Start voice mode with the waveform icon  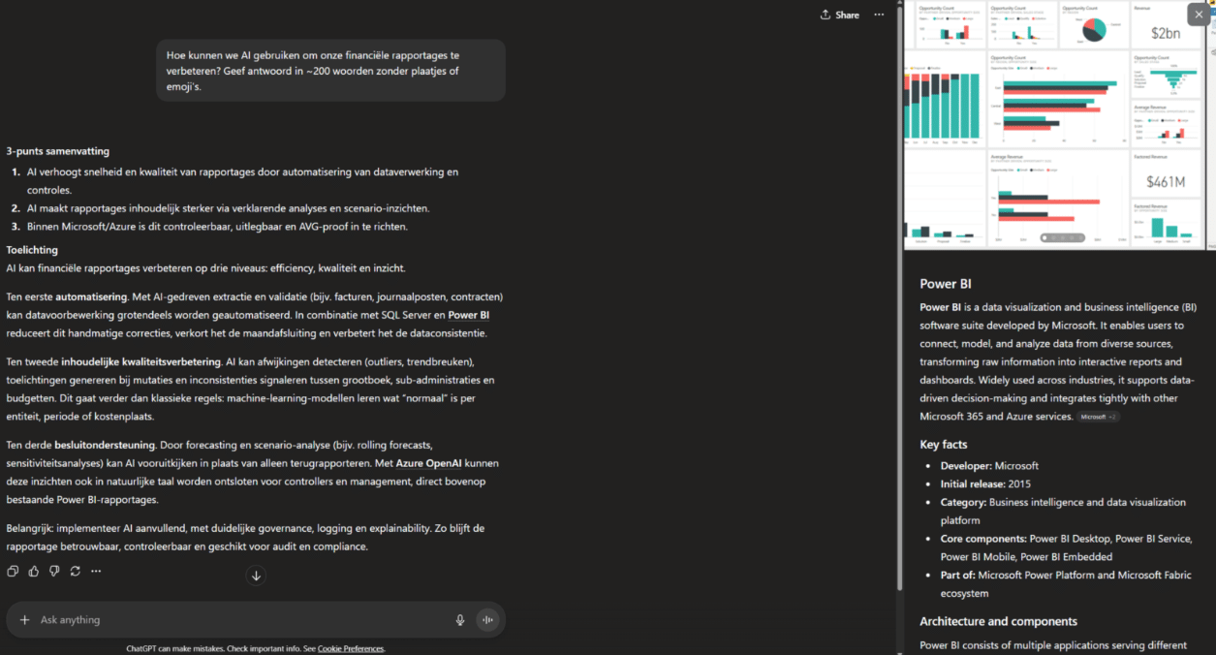(487, 620)
